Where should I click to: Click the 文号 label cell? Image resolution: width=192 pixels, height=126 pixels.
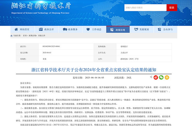105,59
